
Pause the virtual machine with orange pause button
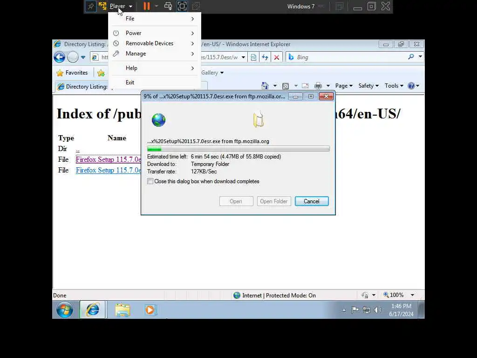point(147,6)
